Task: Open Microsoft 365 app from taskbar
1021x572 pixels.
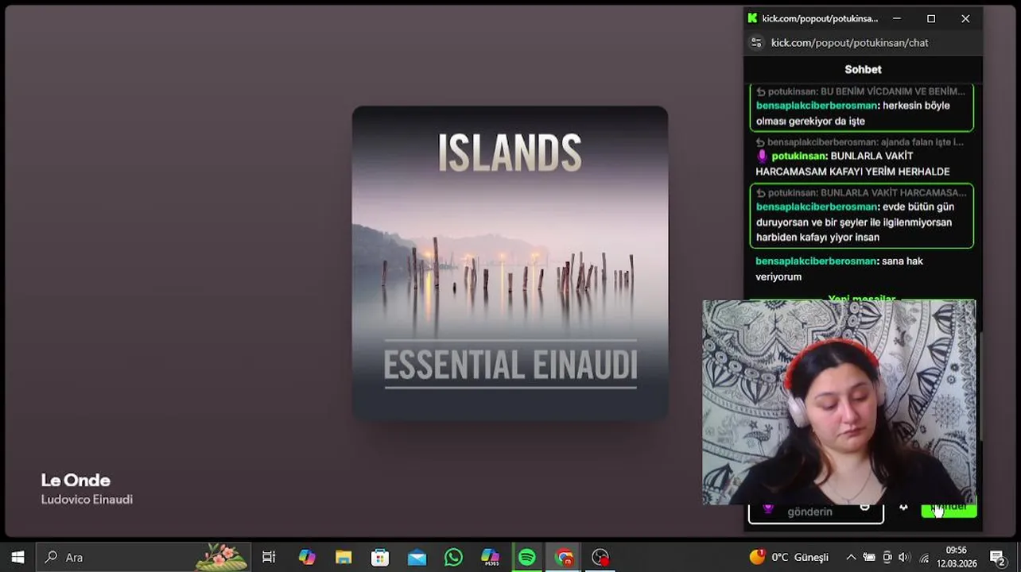Action: coord(490,557)
